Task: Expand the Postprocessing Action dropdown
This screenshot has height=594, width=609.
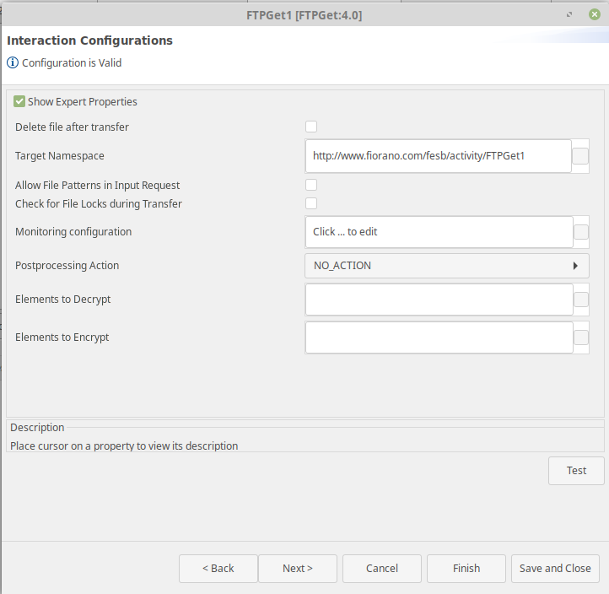Action: [x=447, y=266]
